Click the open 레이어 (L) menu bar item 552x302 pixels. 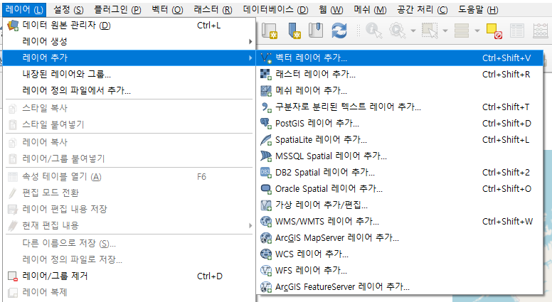coord(24,9)
